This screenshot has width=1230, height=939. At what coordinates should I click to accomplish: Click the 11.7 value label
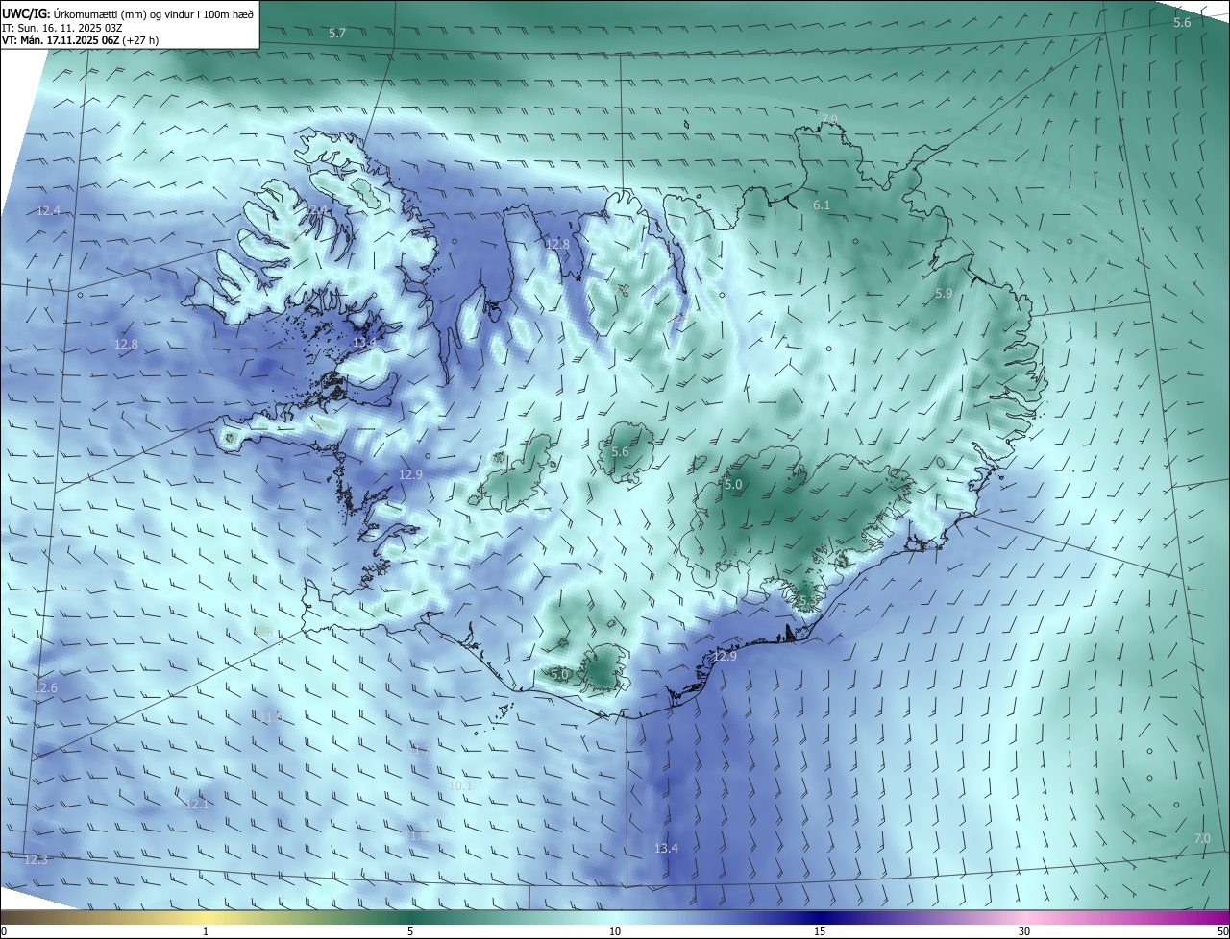pyautogui.click(x=418, y=748)
